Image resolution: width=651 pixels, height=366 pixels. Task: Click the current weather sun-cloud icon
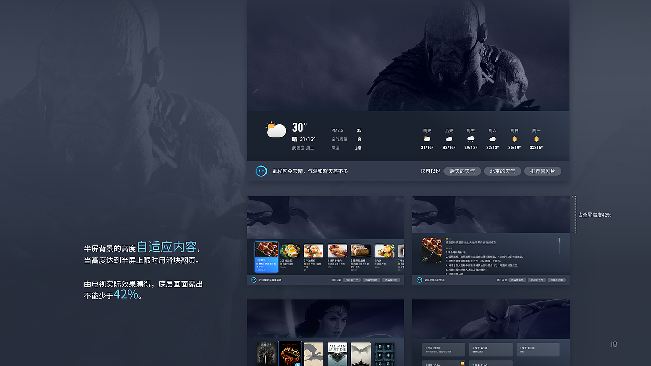[x=276, y=130]
